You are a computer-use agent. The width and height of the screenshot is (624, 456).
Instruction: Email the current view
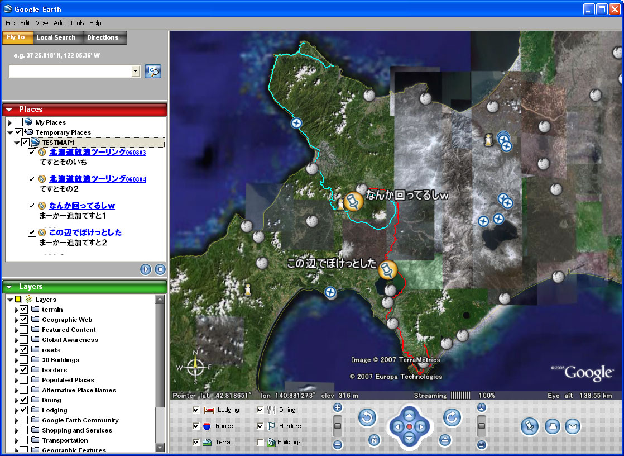(572, 426)
